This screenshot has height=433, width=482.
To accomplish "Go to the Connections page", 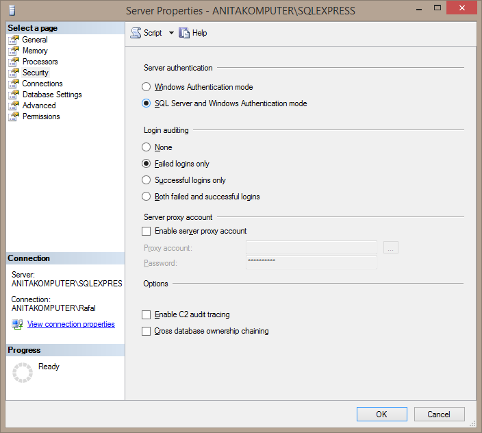I will click(42, 84).
